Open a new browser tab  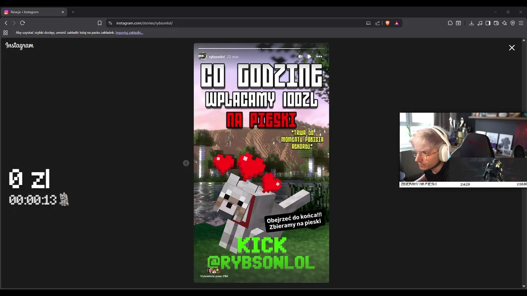73,12
